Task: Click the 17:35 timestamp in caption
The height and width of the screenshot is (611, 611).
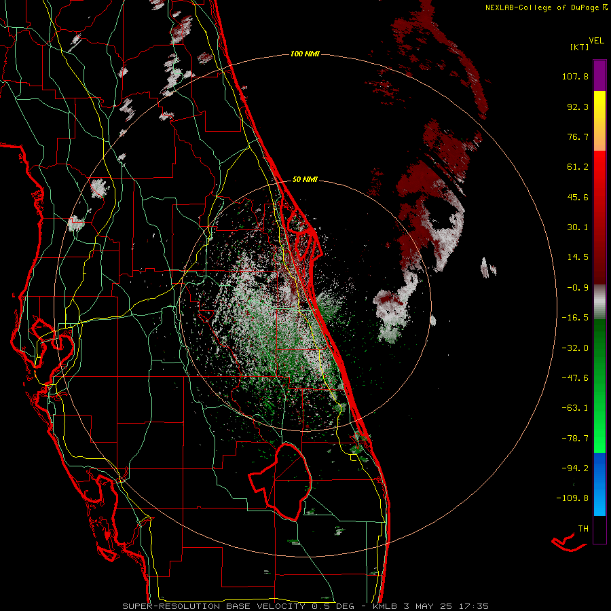Action: coord(473,606)
